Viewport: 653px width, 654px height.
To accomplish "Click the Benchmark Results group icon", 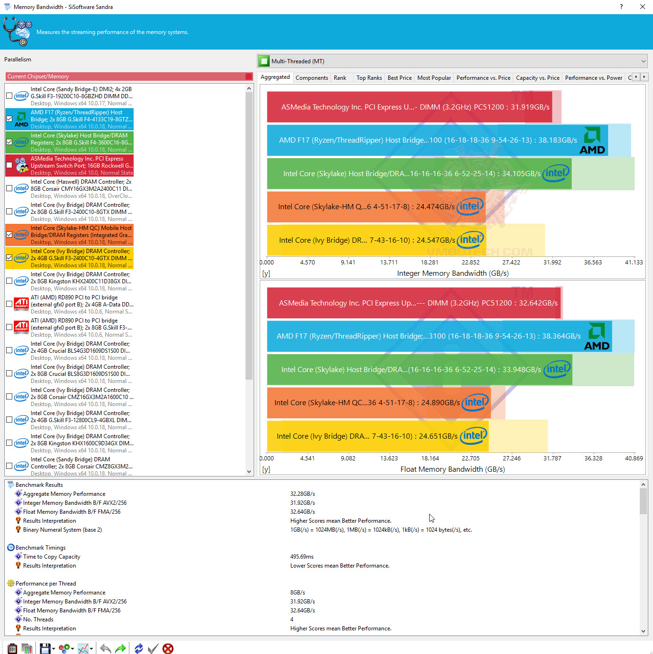I will pos(11,484).
